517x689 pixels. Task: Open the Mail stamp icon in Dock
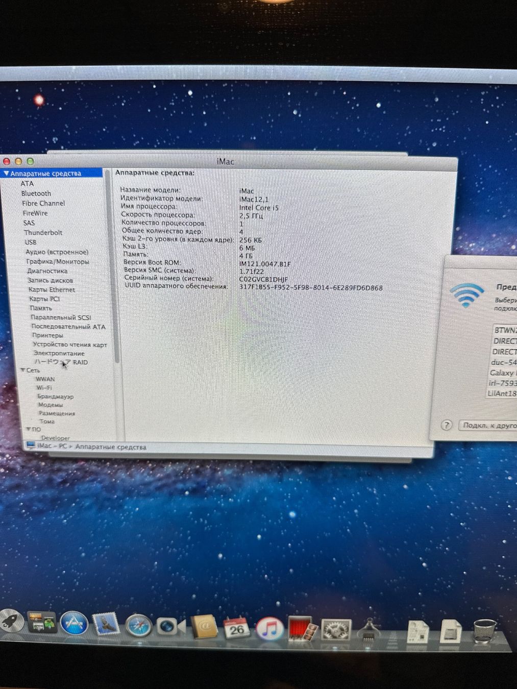[x=106, y=624]
